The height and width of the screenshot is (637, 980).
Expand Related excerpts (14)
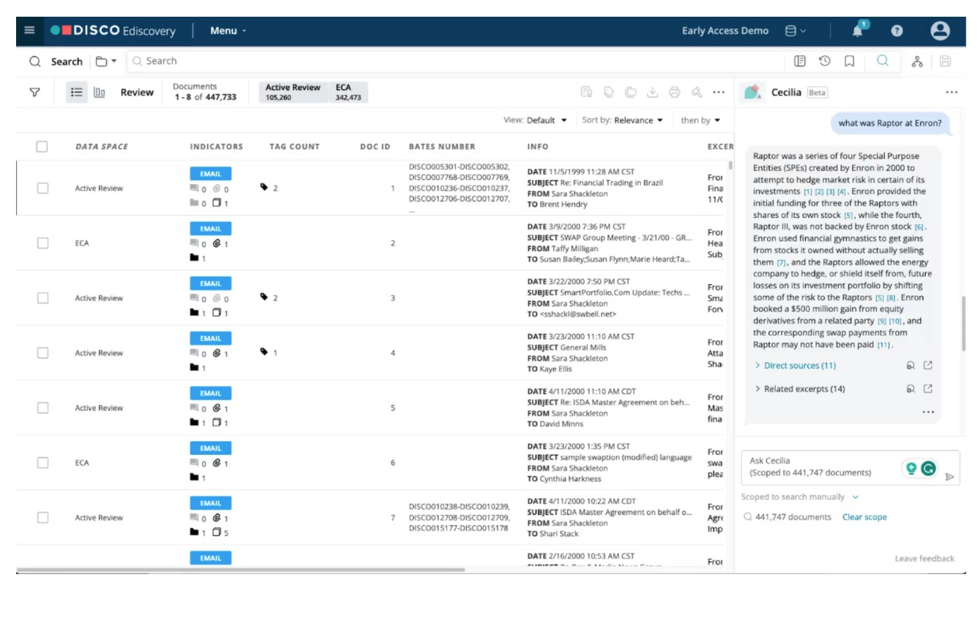pos(800,388)
